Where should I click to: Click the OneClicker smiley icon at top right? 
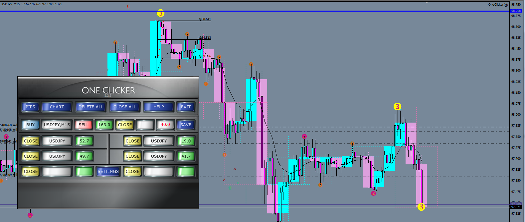click(506, 5)
